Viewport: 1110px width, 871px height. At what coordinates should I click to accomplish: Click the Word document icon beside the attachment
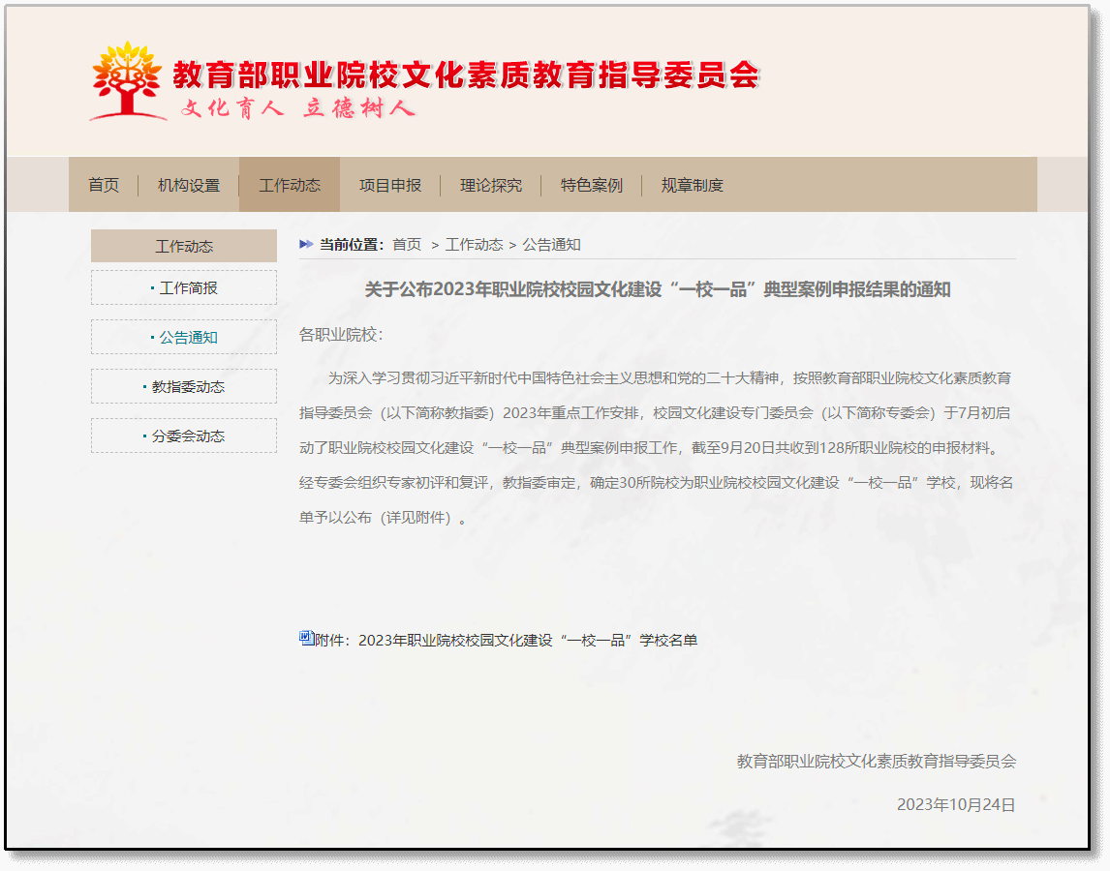306,638
